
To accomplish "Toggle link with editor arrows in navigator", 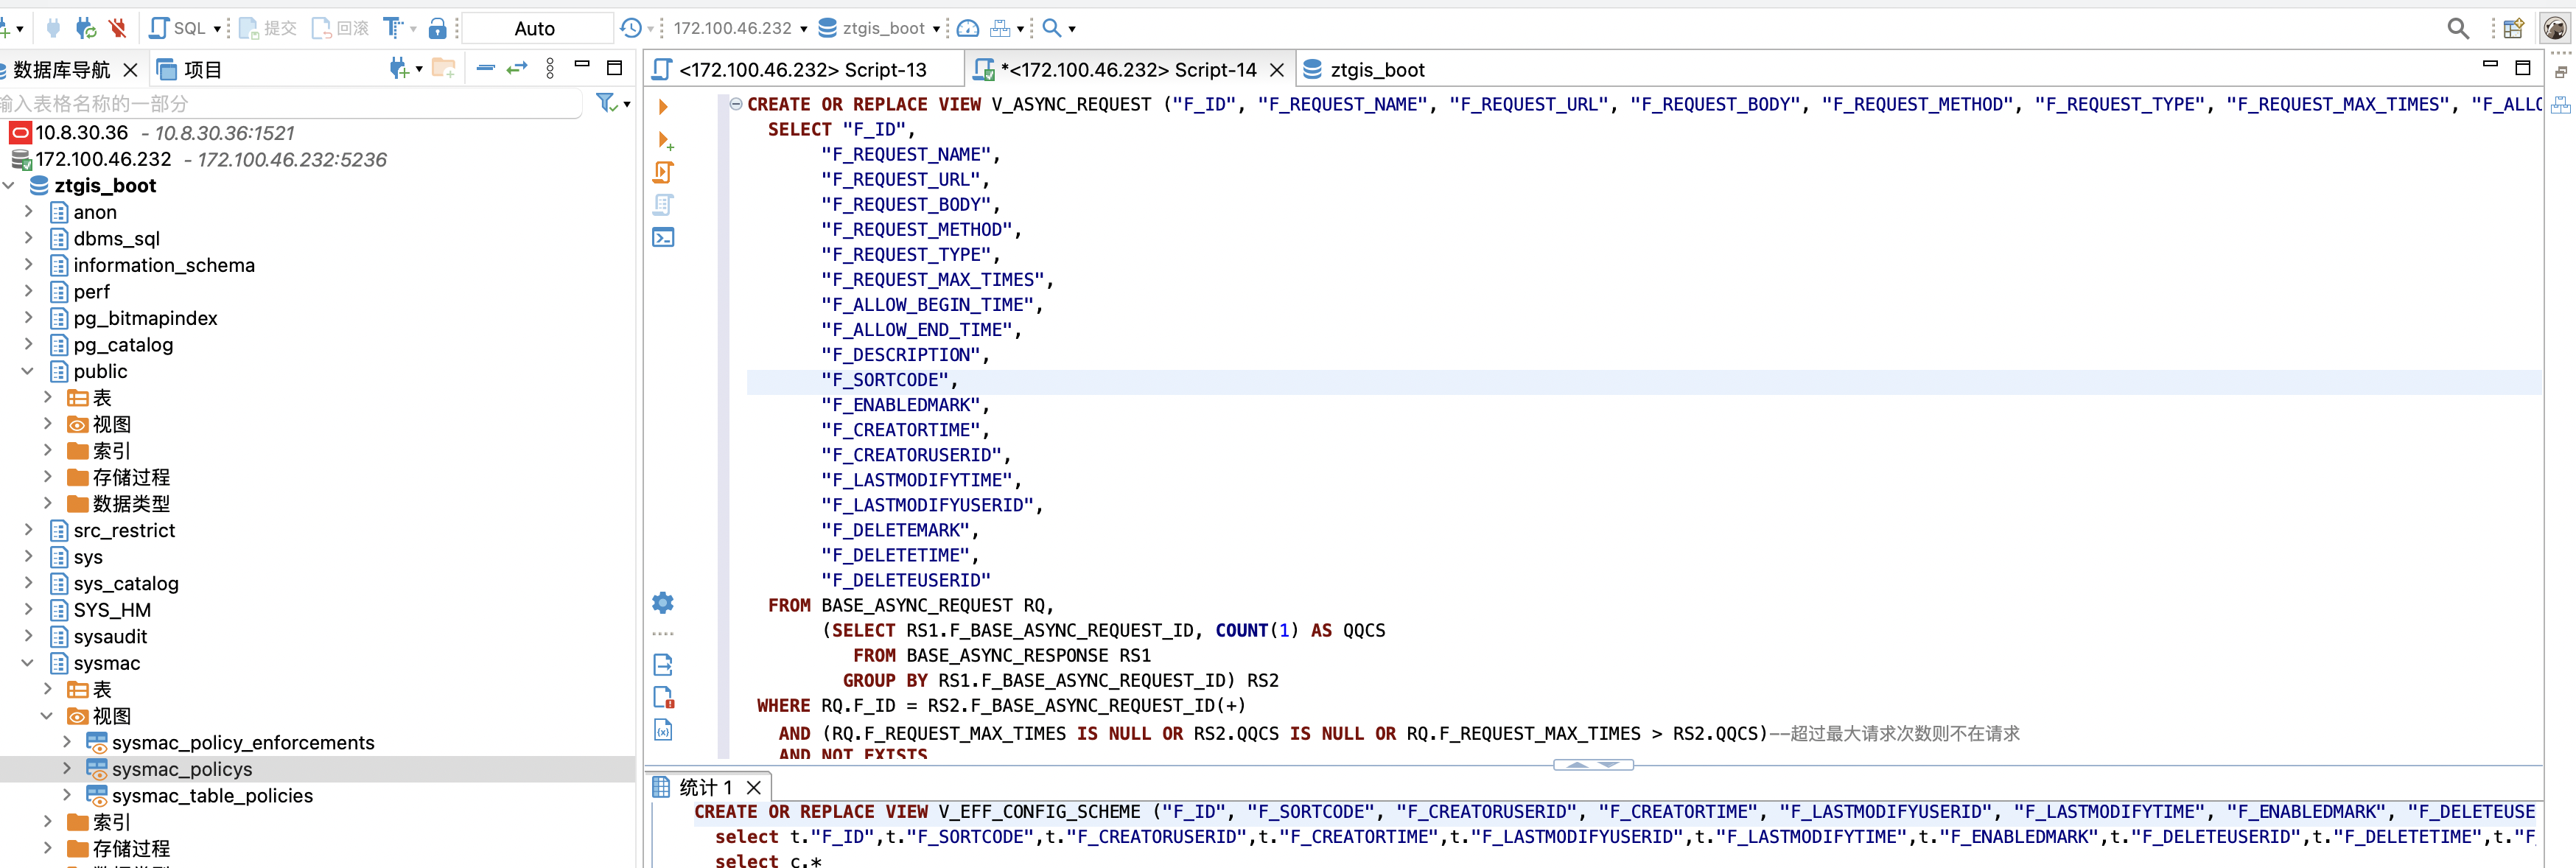I will 516,68.
